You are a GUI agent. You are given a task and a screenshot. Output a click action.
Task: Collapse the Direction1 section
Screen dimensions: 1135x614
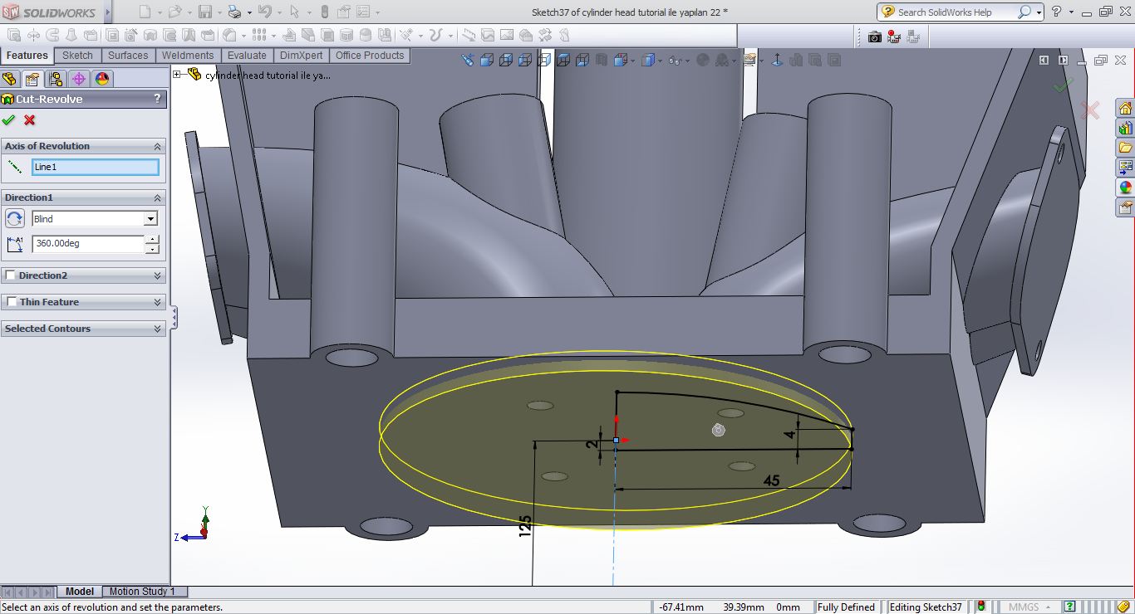(x=157, y=197)
